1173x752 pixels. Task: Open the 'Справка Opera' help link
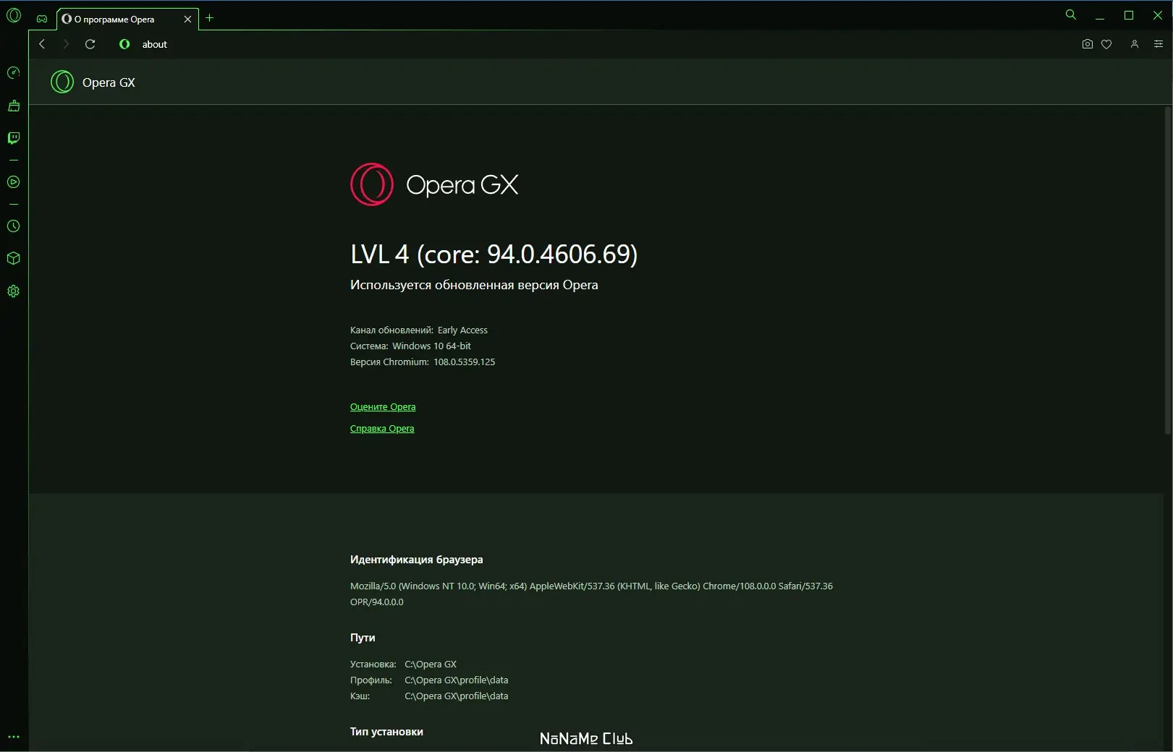coord(382,429)
